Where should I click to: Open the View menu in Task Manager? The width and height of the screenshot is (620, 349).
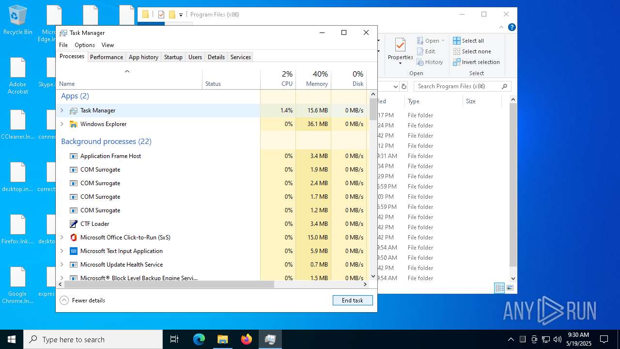pyautogui.click(x=108, y=45)
